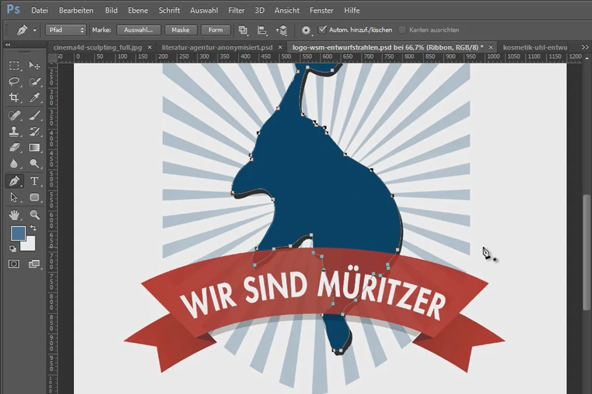Collapse the toolbox with double-arrow
592x394 pixels.
(x=7, y=44)
